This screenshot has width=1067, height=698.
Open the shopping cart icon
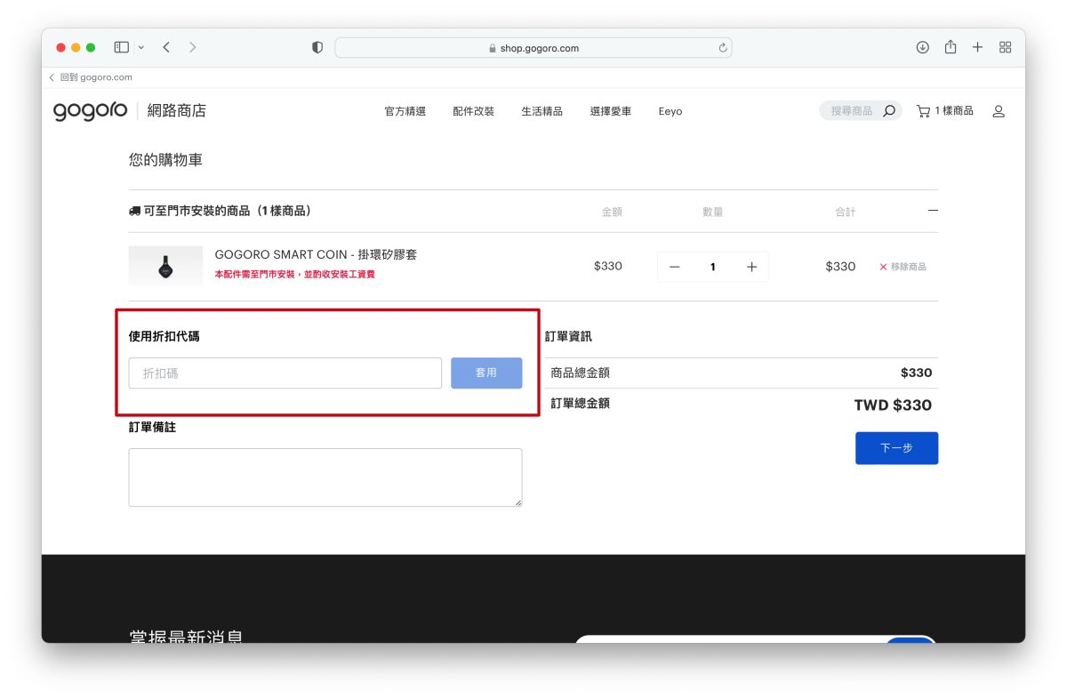(923, 111)
